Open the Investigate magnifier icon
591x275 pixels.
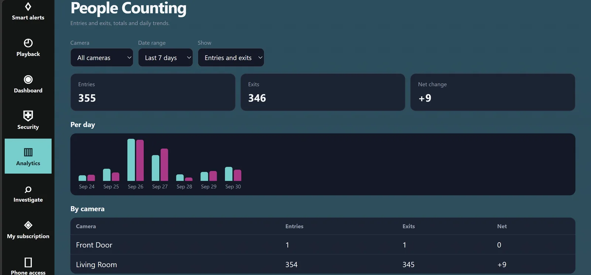point(28,190)
